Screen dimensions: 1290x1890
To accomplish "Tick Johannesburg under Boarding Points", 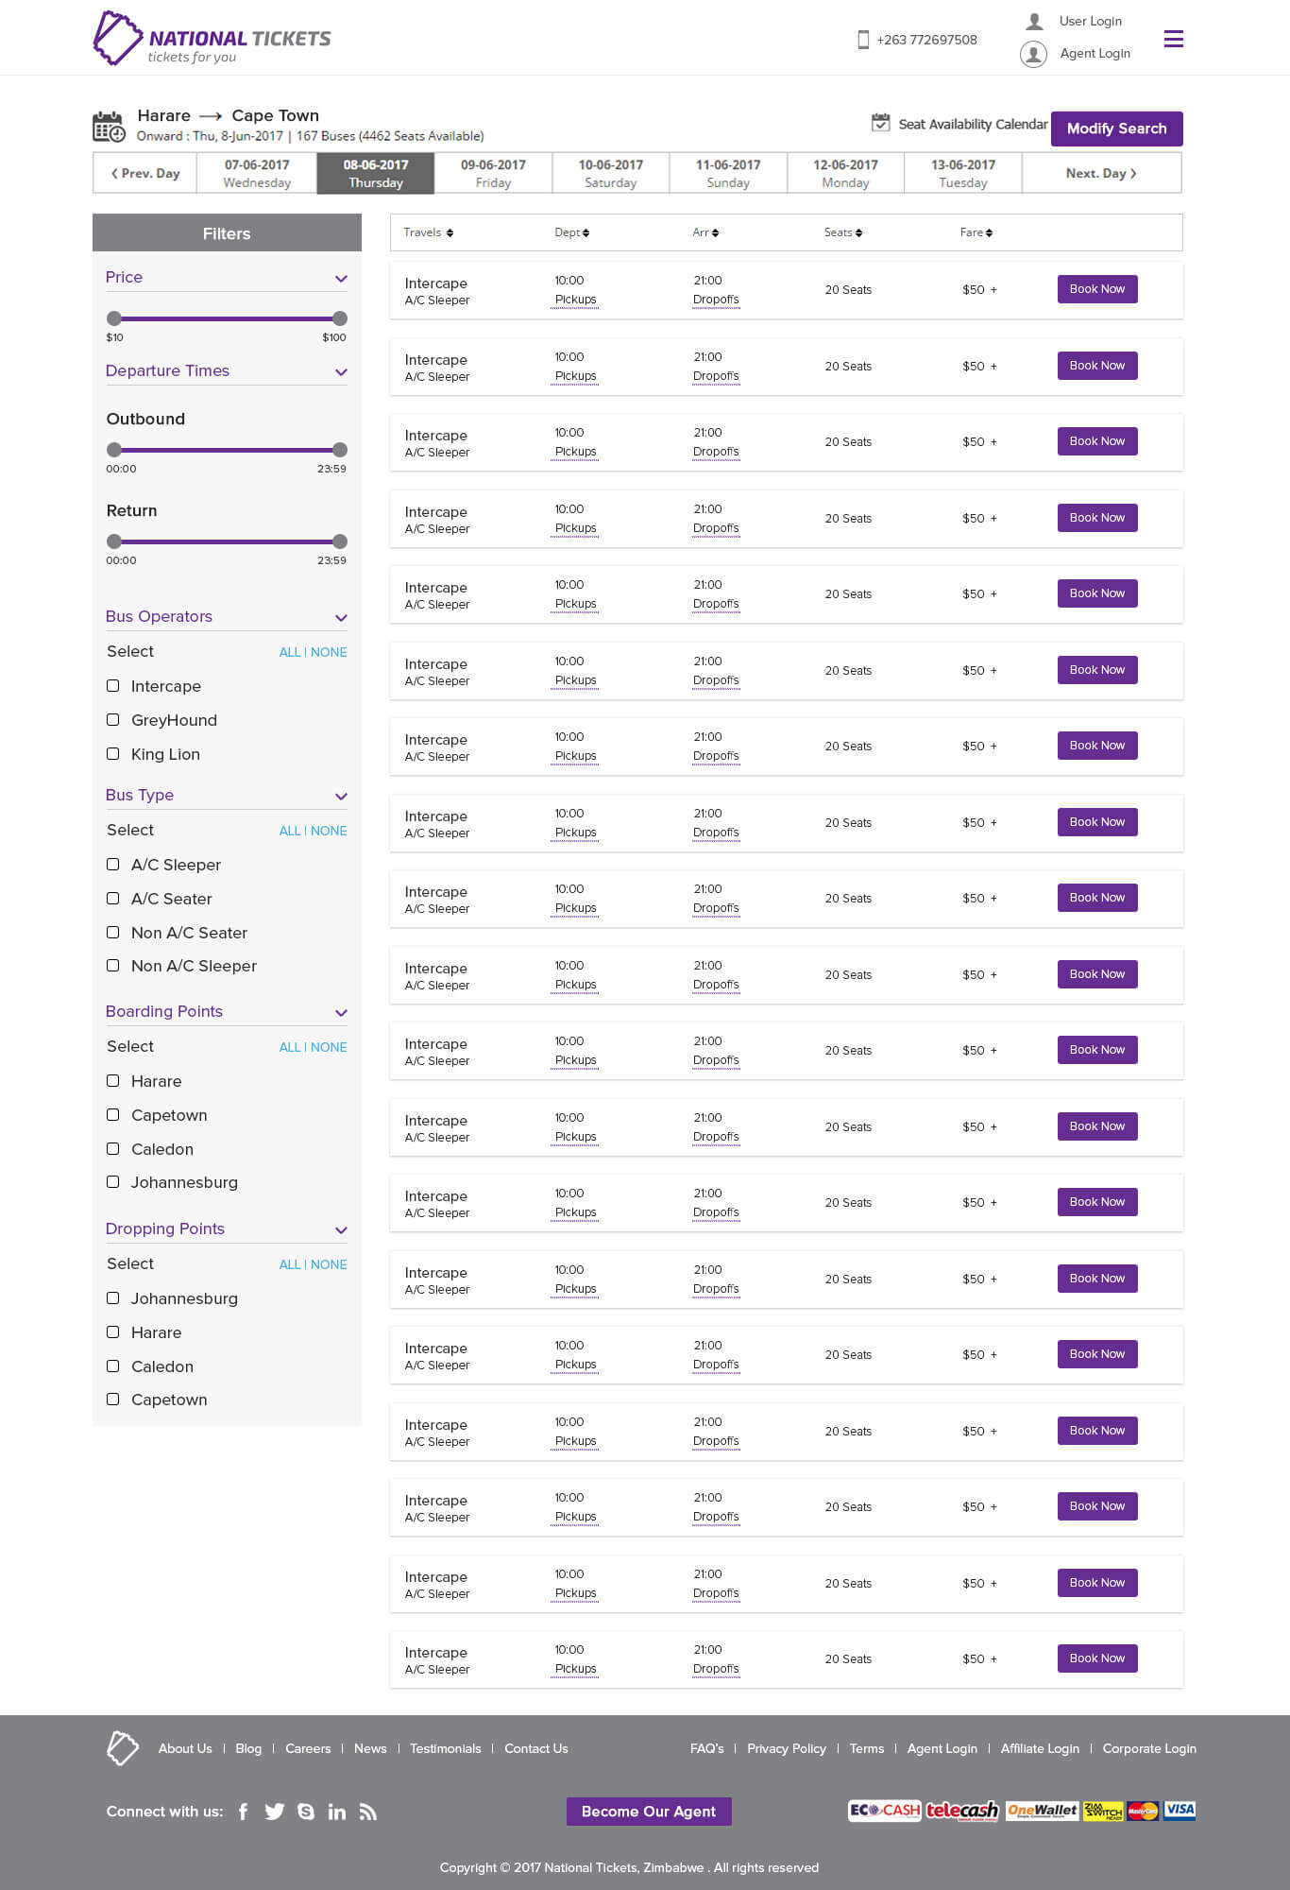I will click(113, 1182).
